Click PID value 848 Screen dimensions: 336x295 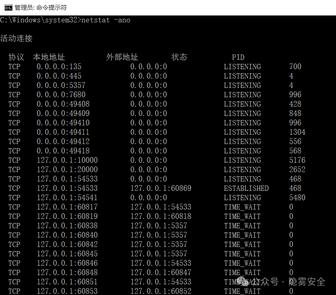tap(295, 113)
